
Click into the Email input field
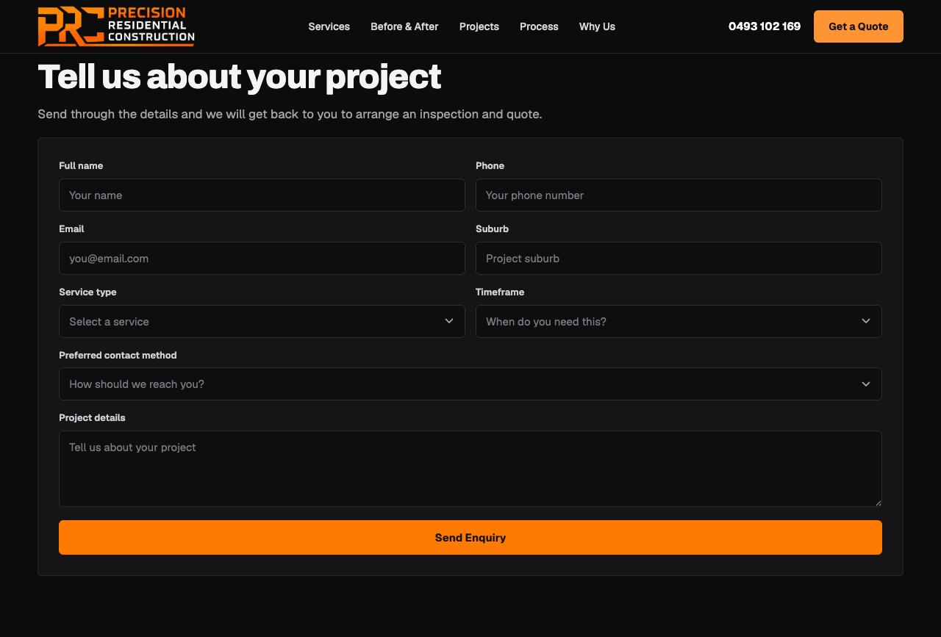pos(262,259)
